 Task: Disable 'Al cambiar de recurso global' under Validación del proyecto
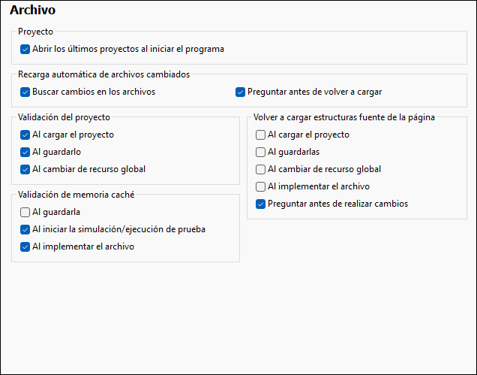pyautogui.click(x=26, y=169)
